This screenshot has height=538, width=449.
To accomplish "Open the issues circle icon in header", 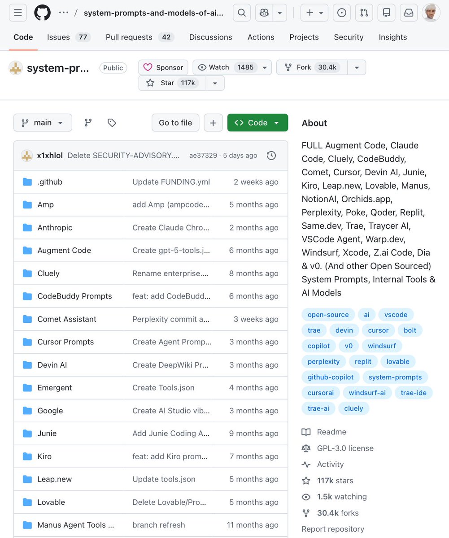I will 342,13.
